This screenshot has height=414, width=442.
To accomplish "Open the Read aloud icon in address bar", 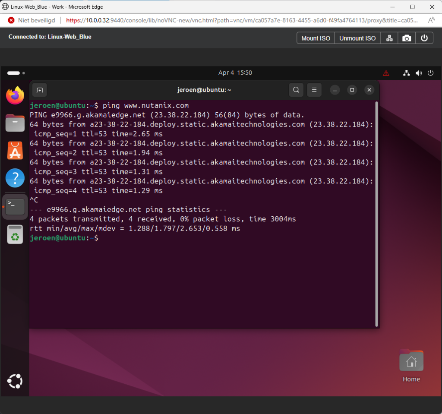I will (x=431, y=20).
